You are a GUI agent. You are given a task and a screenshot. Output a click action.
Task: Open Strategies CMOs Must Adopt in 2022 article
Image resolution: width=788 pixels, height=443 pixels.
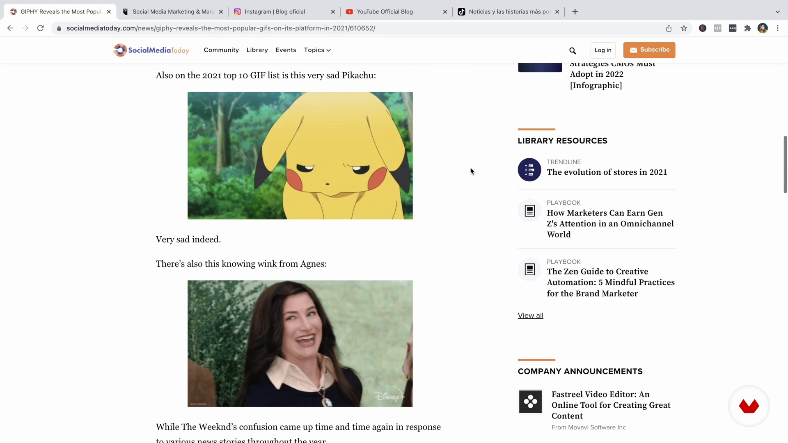[x=612, y=74]
